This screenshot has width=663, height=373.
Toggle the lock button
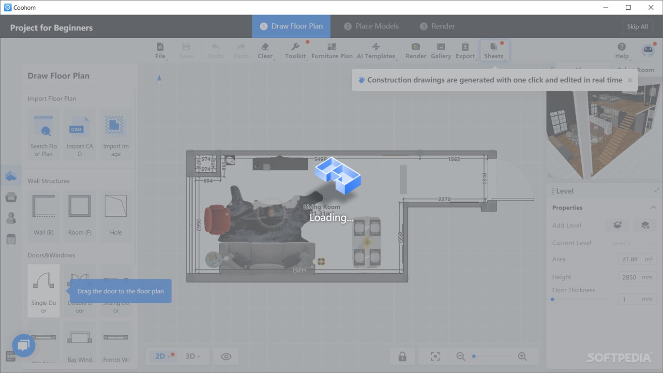click(x=402, y=357)
